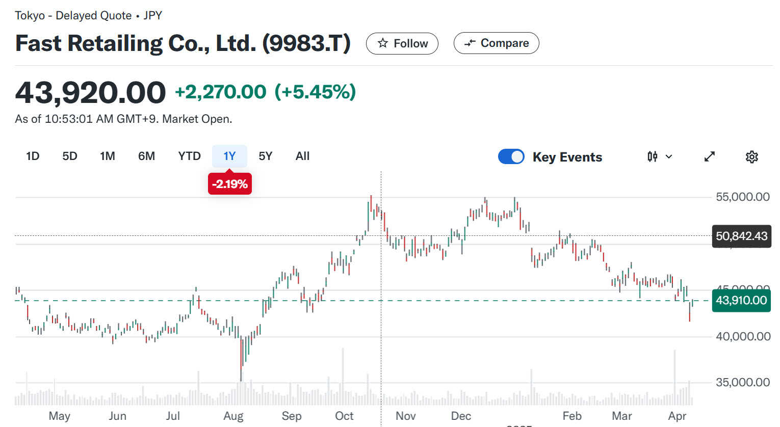Click the Dec label on time axis
This screenshot has width=780, height=427.
[x=461, y=416]
